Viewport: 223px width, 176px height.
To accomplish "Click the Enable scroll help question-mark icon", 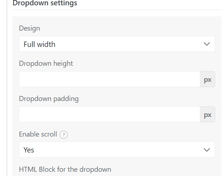I will tap(64, 135).
